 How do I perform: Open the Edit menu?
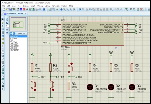coord(8,6)
